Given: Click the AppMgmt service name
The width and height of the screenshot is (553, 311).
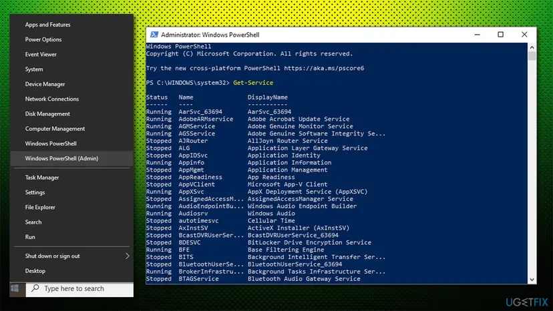Looking at the screenshot, I should point(191,170).
